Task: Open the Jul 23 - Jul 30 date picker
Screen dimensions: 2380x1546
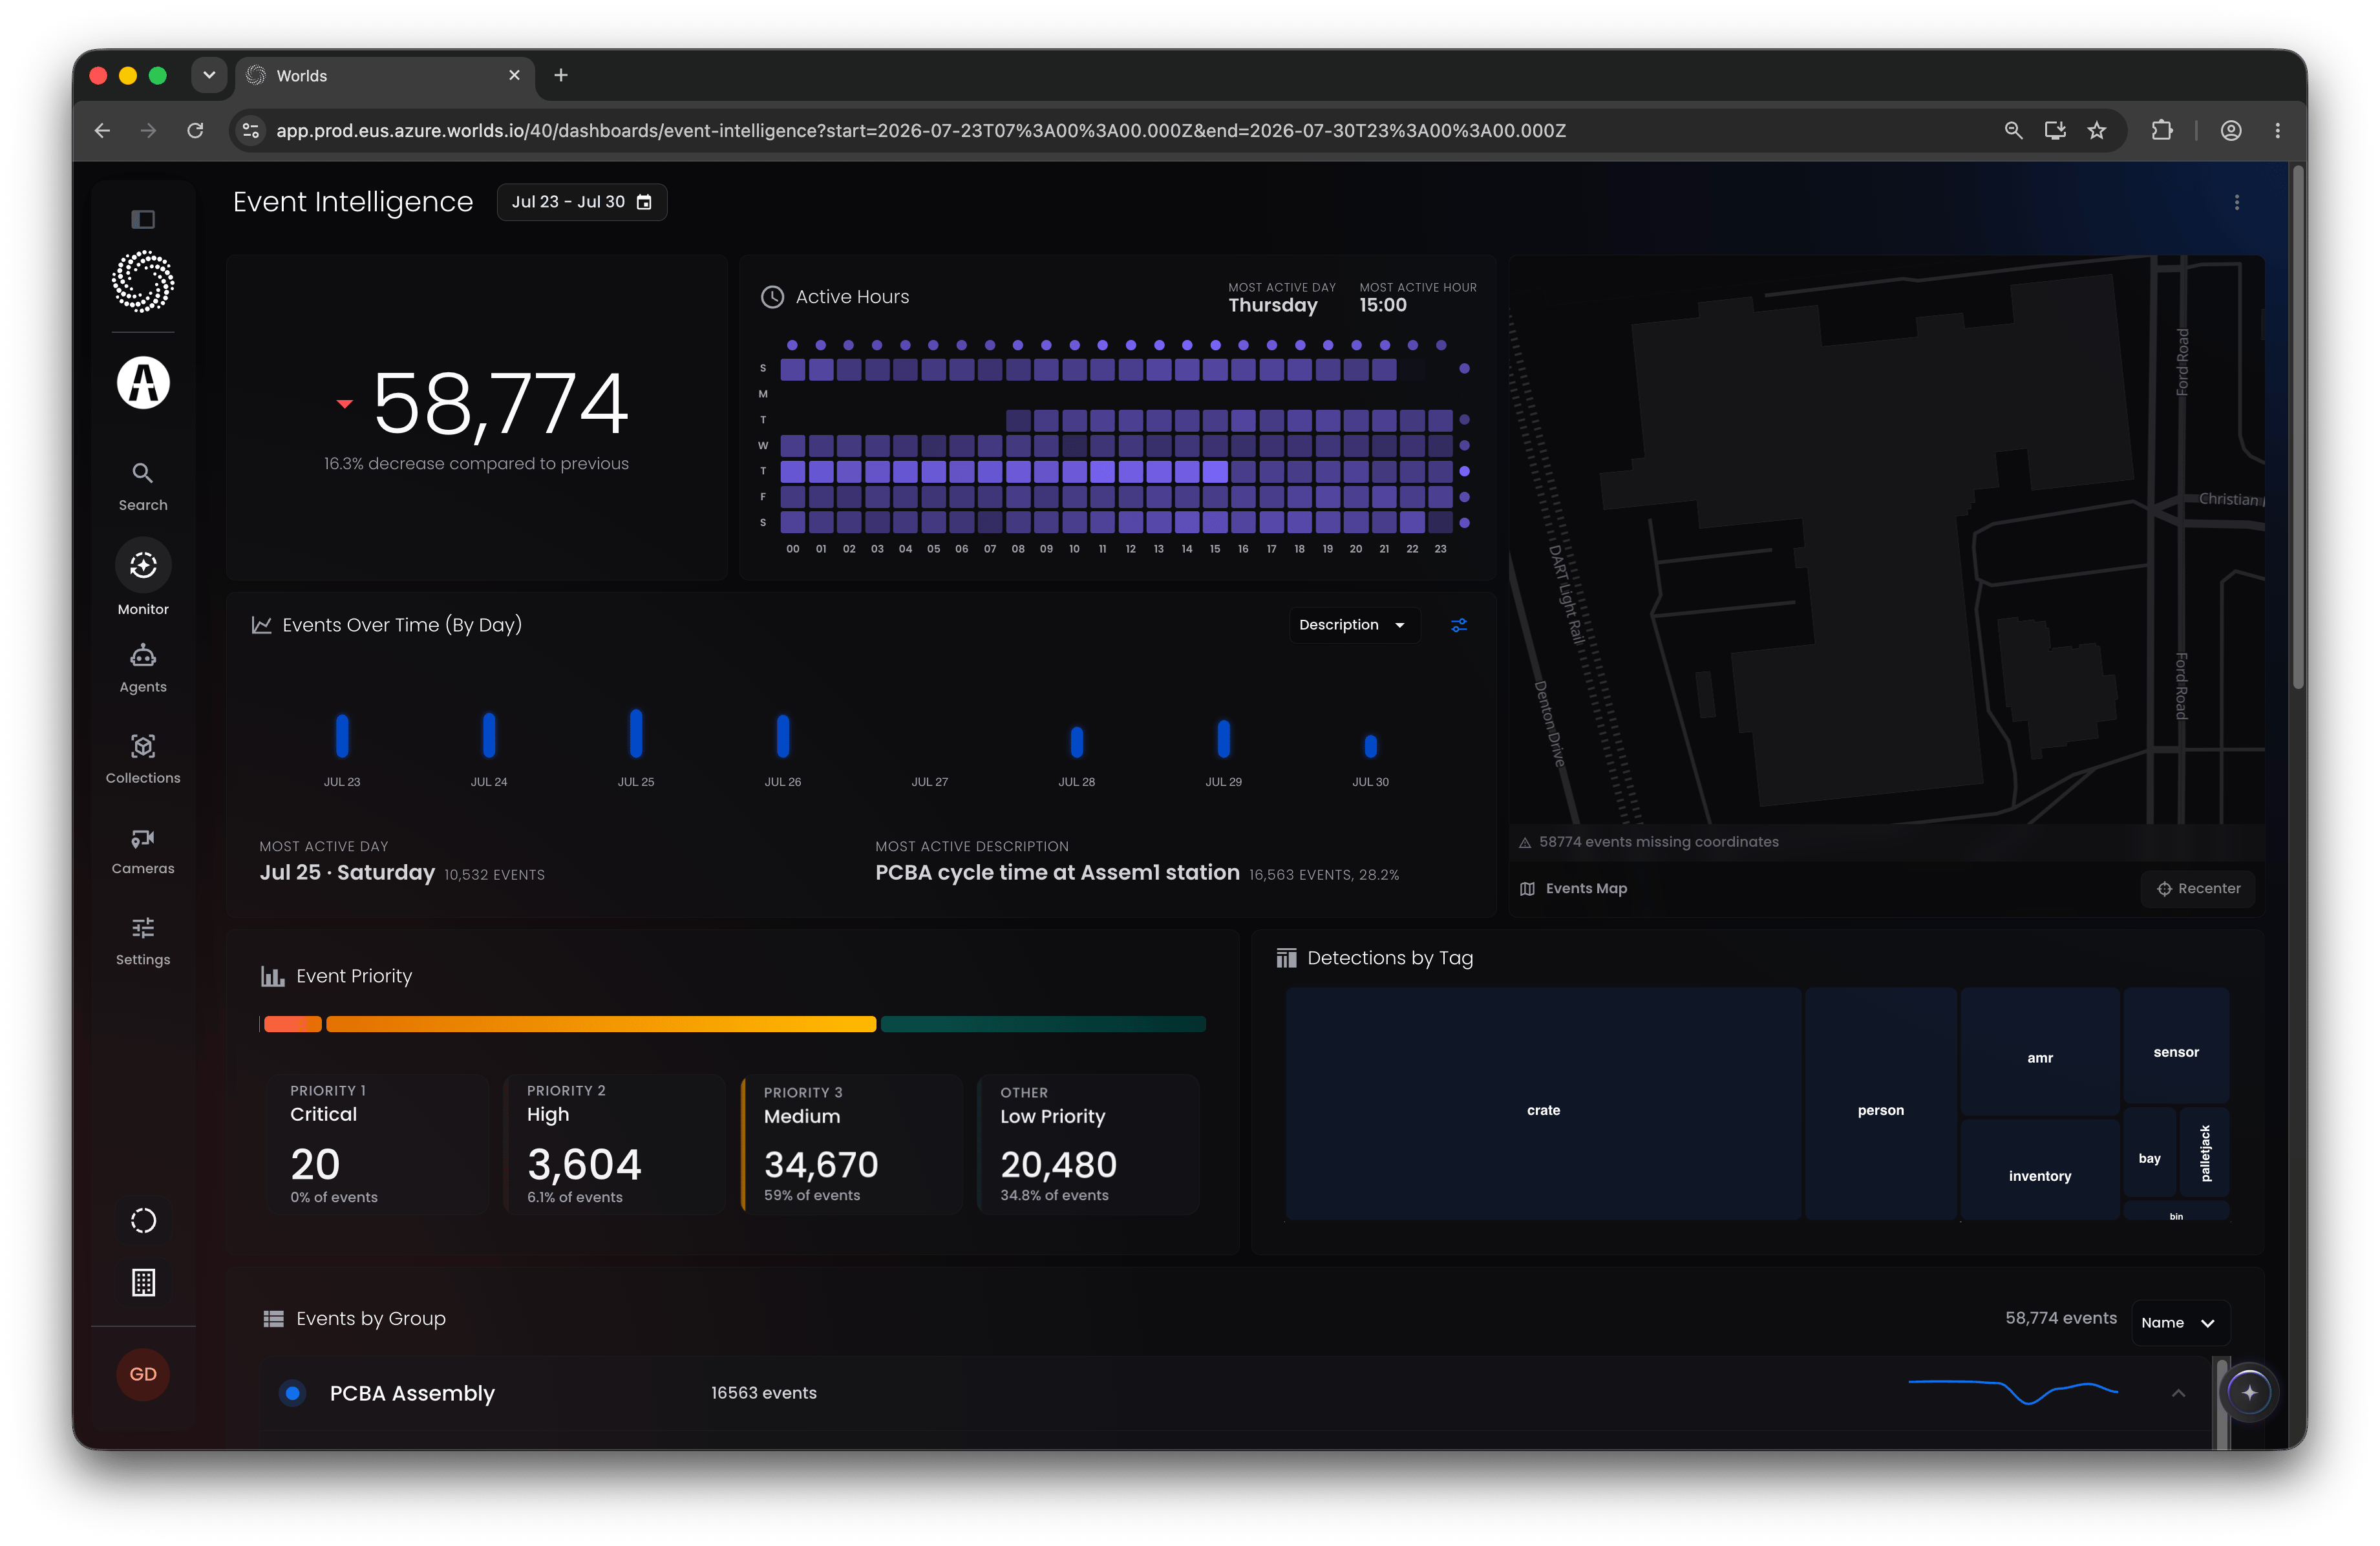Action: click(582, 202)
